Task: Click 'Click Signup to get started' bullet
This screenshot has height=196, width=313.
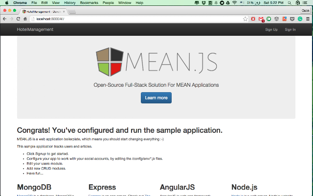Action: 47,154
